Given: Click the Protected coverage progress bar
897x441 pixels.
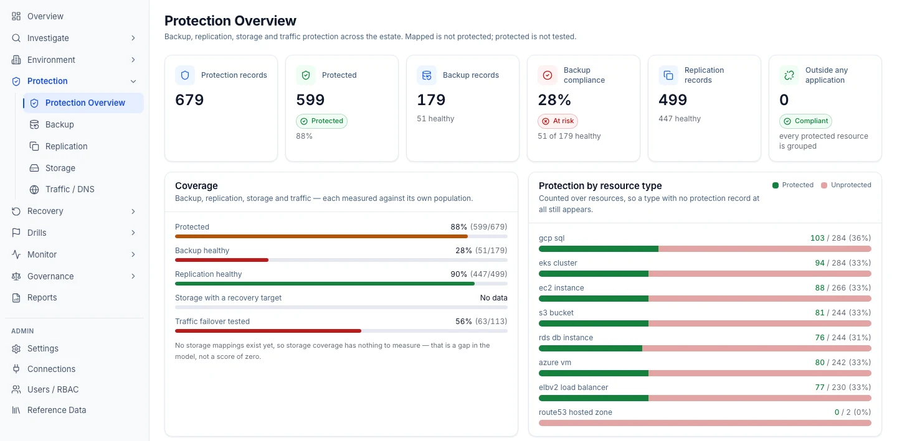Looking at the screenshot, I should [341, 236].
